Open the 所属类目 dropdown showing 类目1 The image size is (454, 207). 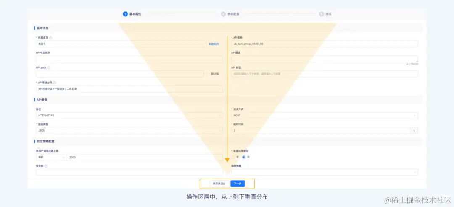(121, 44)
